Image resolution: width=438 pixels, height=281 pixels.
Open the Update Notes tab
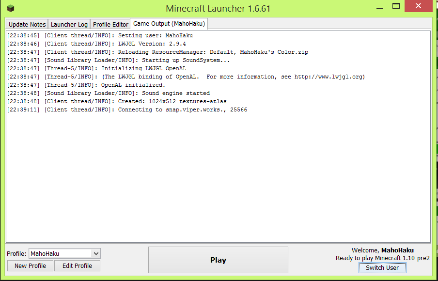pos(27,24)
